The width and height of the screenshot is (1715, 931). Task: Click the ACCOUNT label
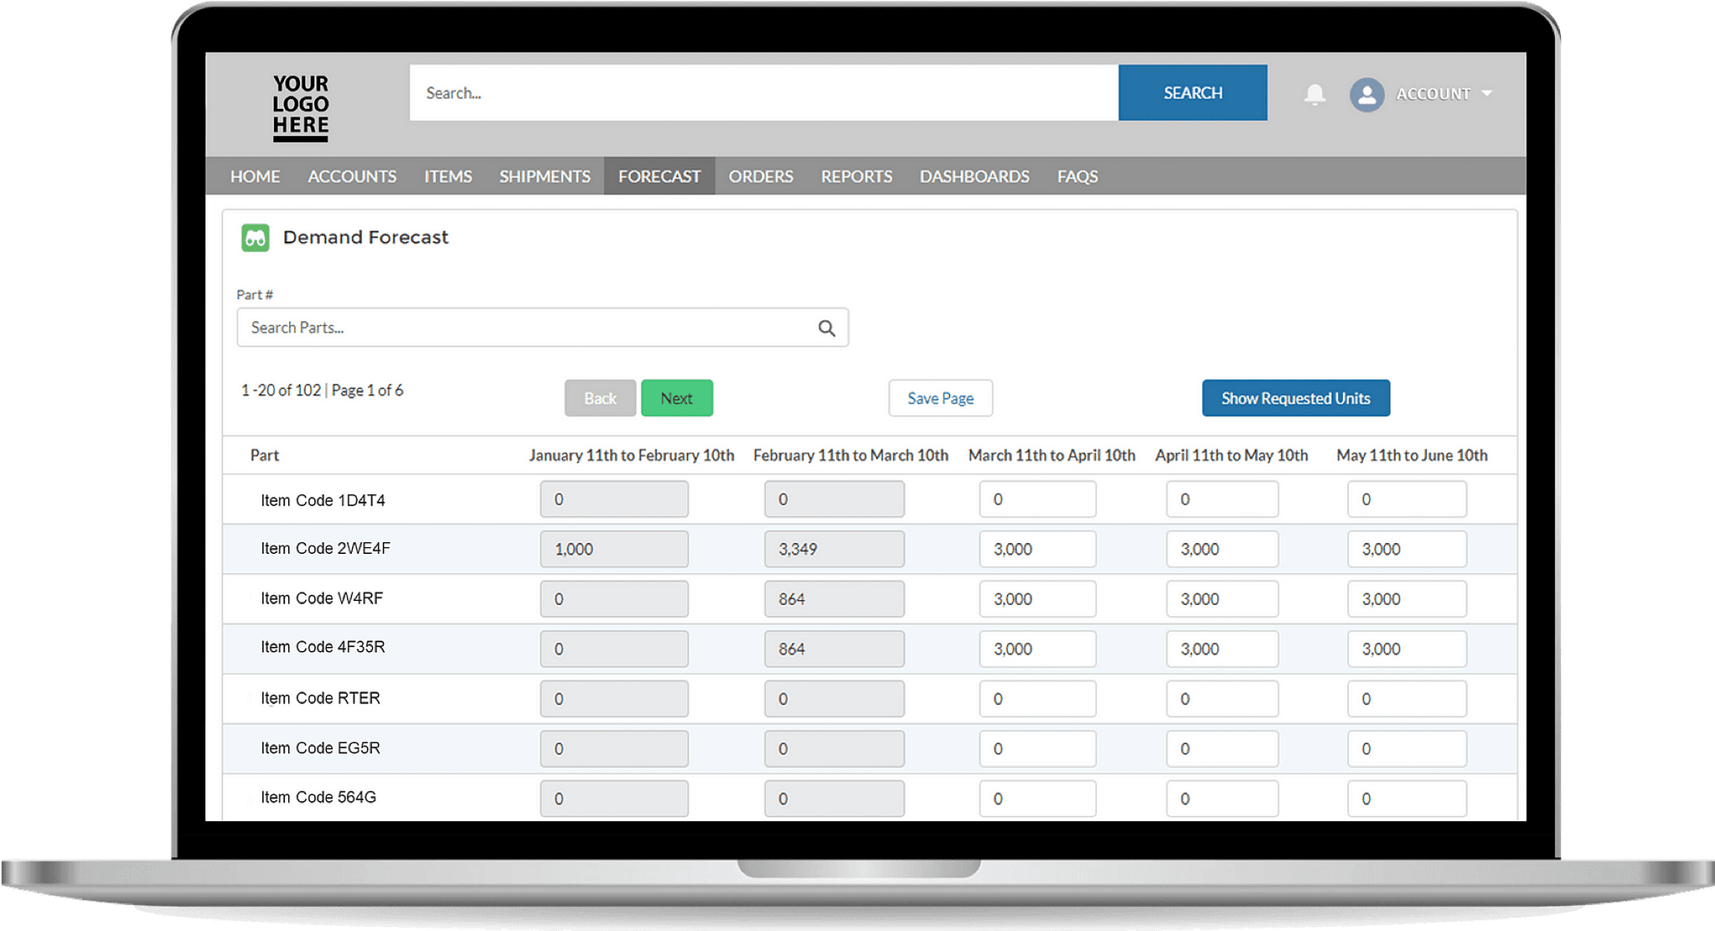point(1433,94)
